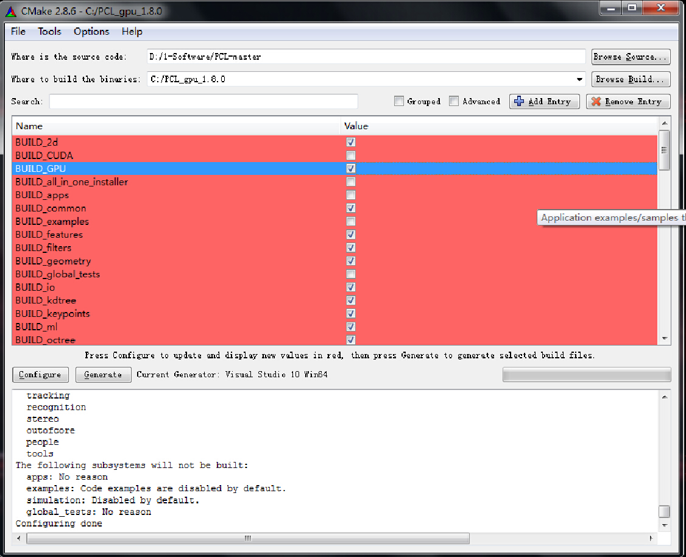Enable the Advanced checkbox

pos(454,101)
